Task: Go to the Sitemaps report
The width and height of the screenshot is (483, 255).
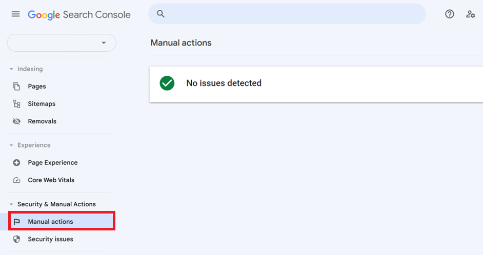Action: click(42, 104)
